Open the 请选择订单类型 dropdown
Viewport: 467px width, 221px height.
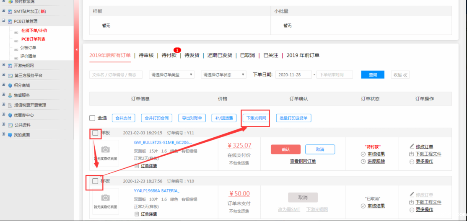(x=171, y=75)
